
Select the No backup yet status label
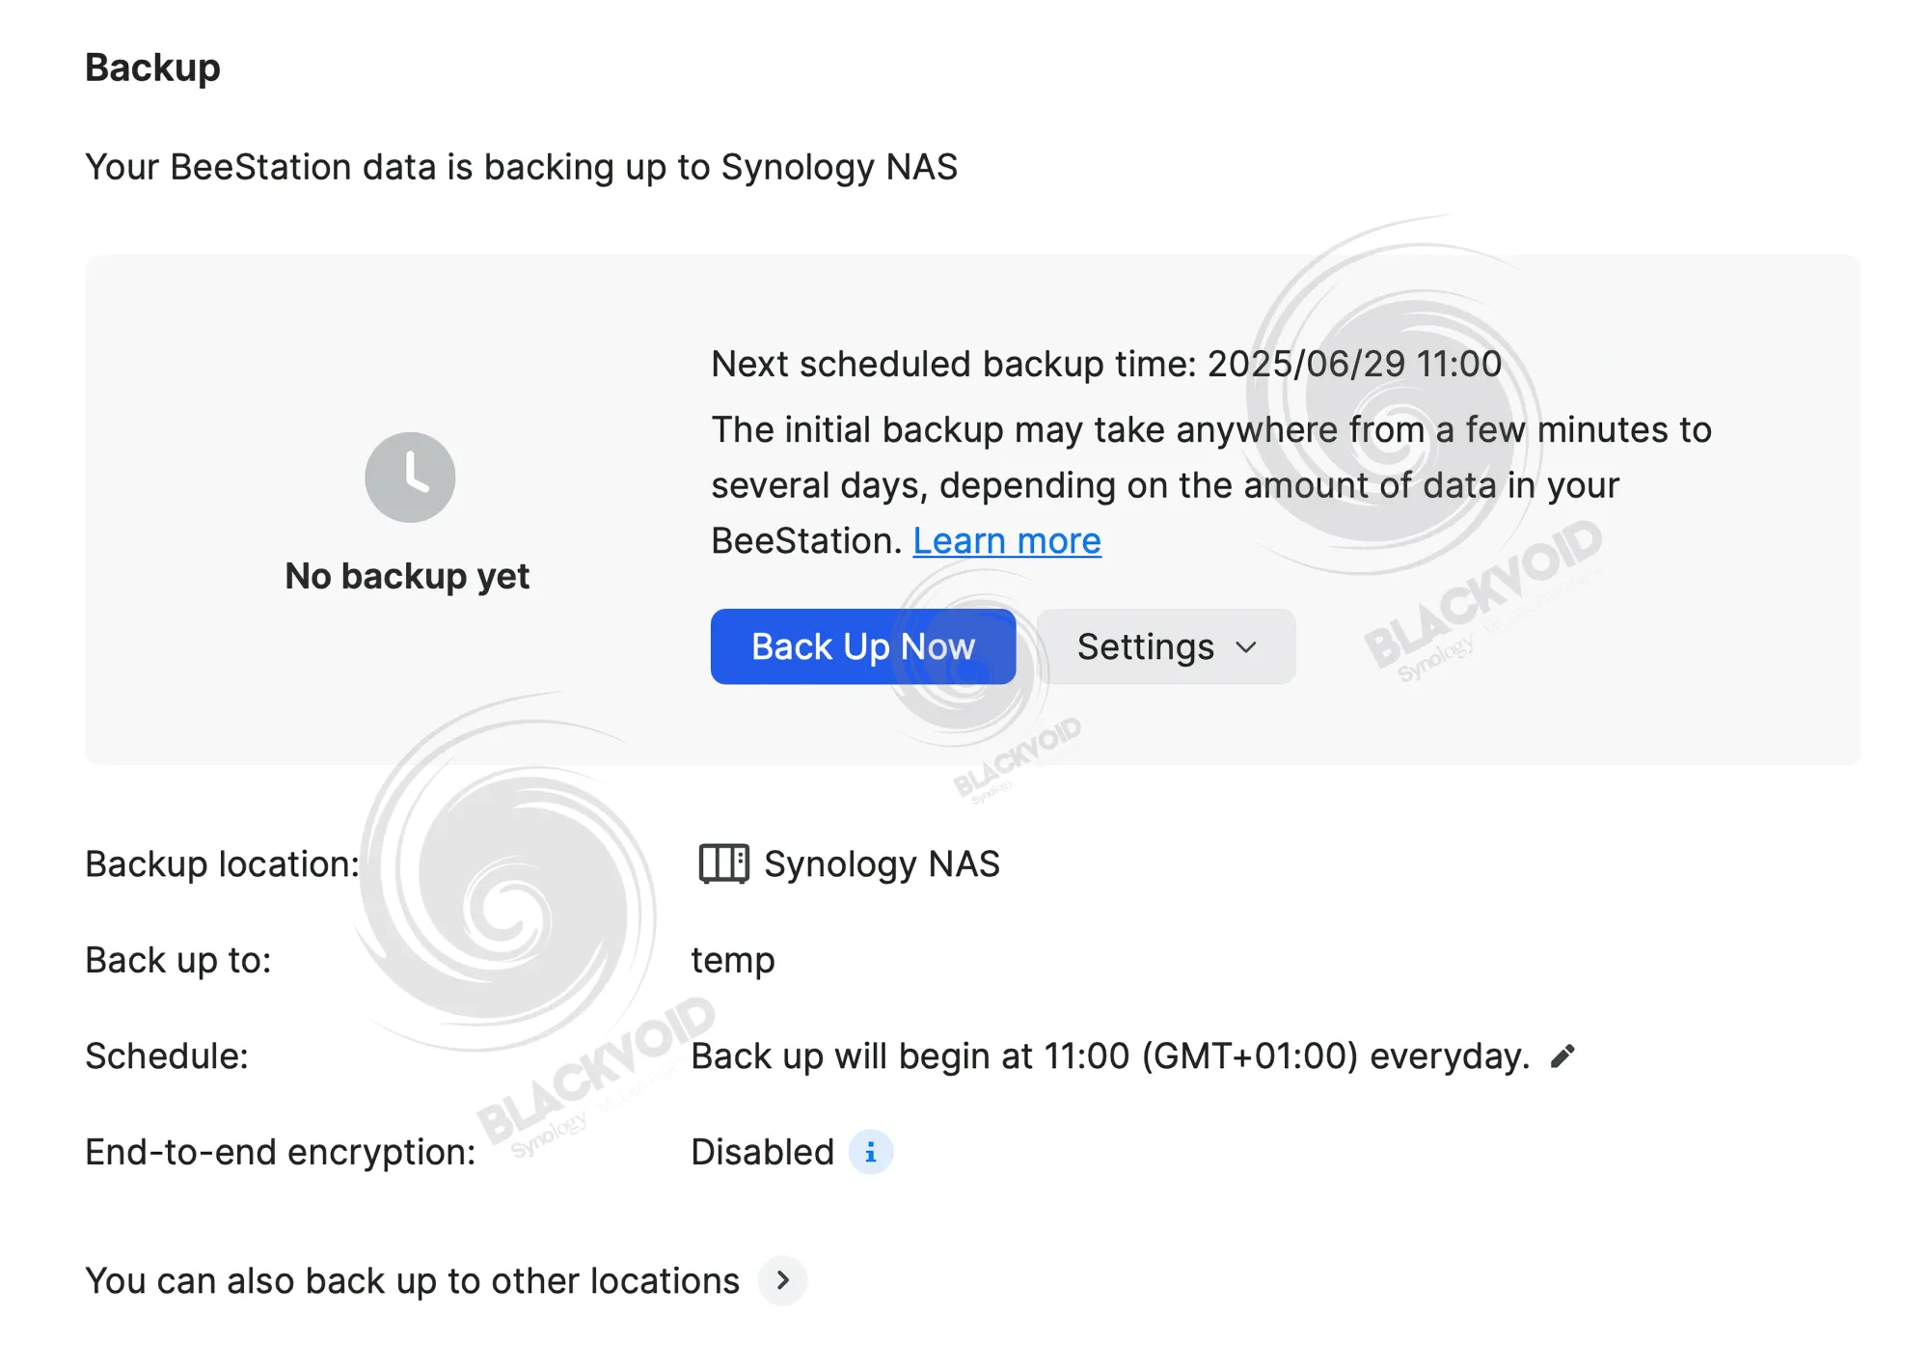(x=407, y=576)
